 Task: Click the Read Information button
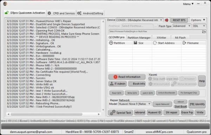click(127, 77)
